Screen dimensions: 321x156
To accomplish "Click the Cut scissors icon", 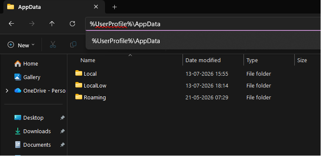I will coord(53,45).
